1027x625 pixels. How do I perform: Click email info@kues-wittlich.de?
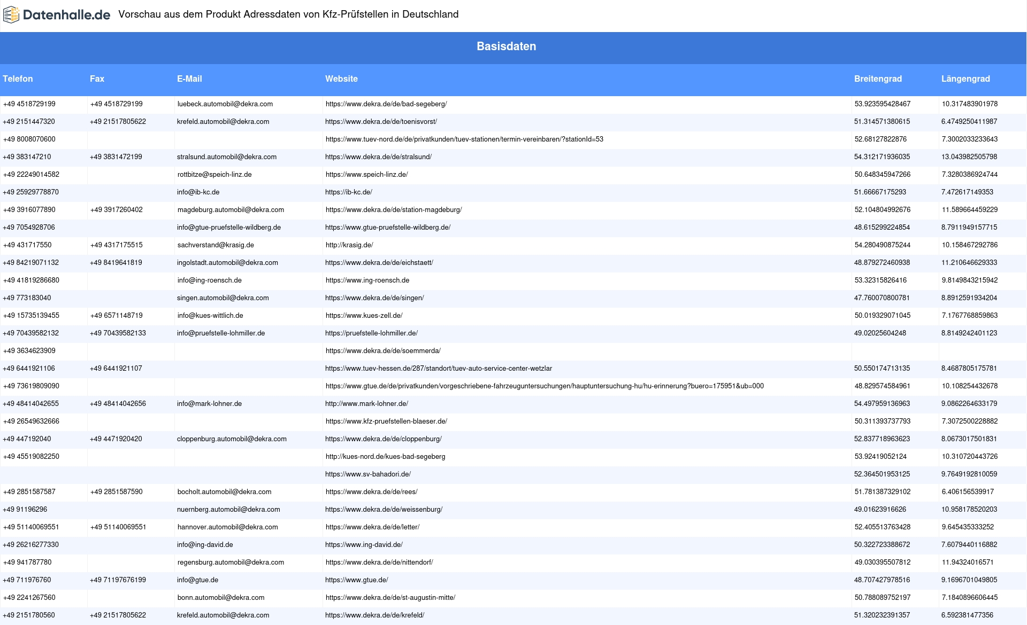tap(210, 316)
